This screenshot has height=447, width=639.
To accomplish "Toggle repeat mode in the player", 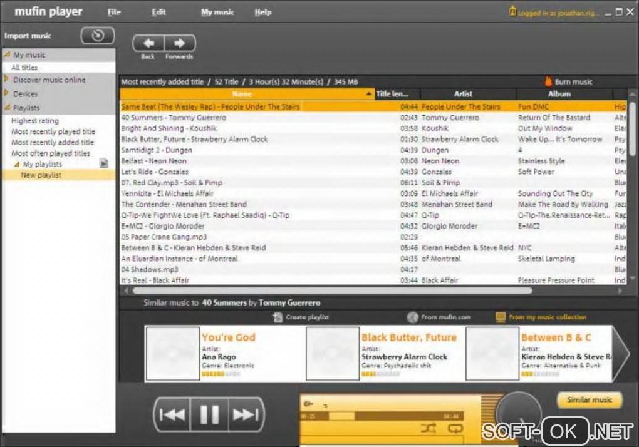I will coord(455,428).
